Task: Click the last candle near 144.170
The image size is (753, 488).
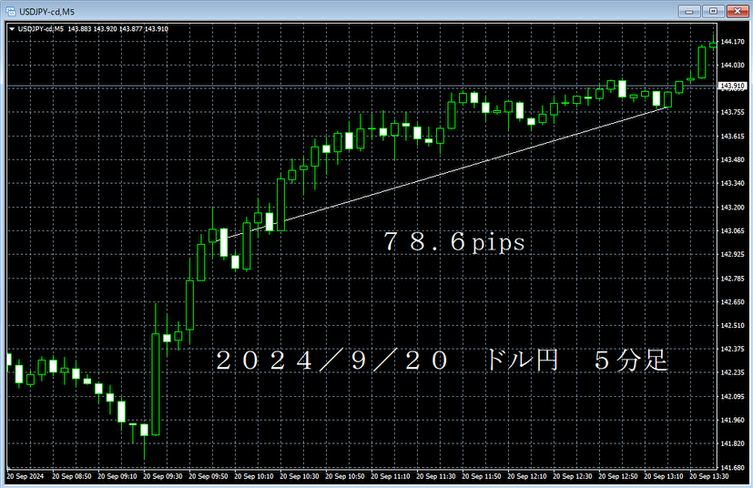Action: [713, 45]
